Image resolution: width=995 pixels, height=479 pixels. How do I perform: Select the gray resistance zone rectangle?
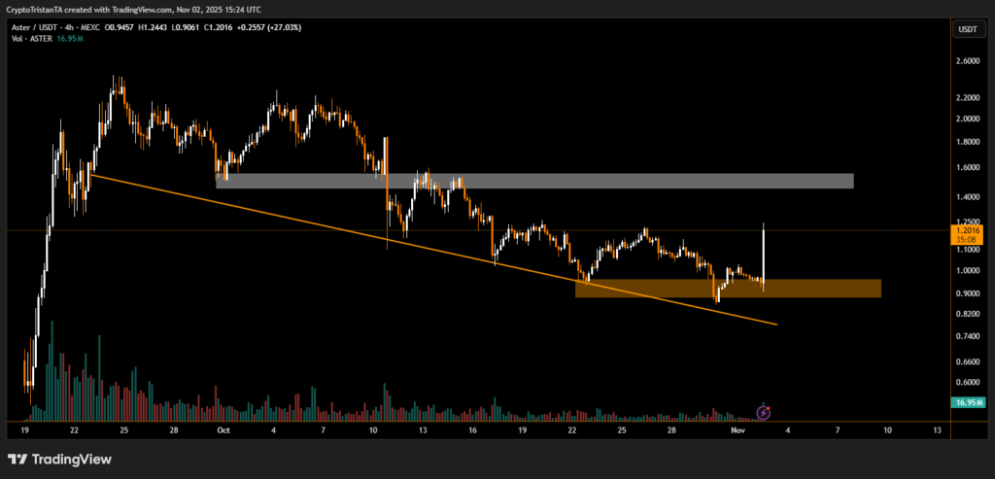[534, 181]
